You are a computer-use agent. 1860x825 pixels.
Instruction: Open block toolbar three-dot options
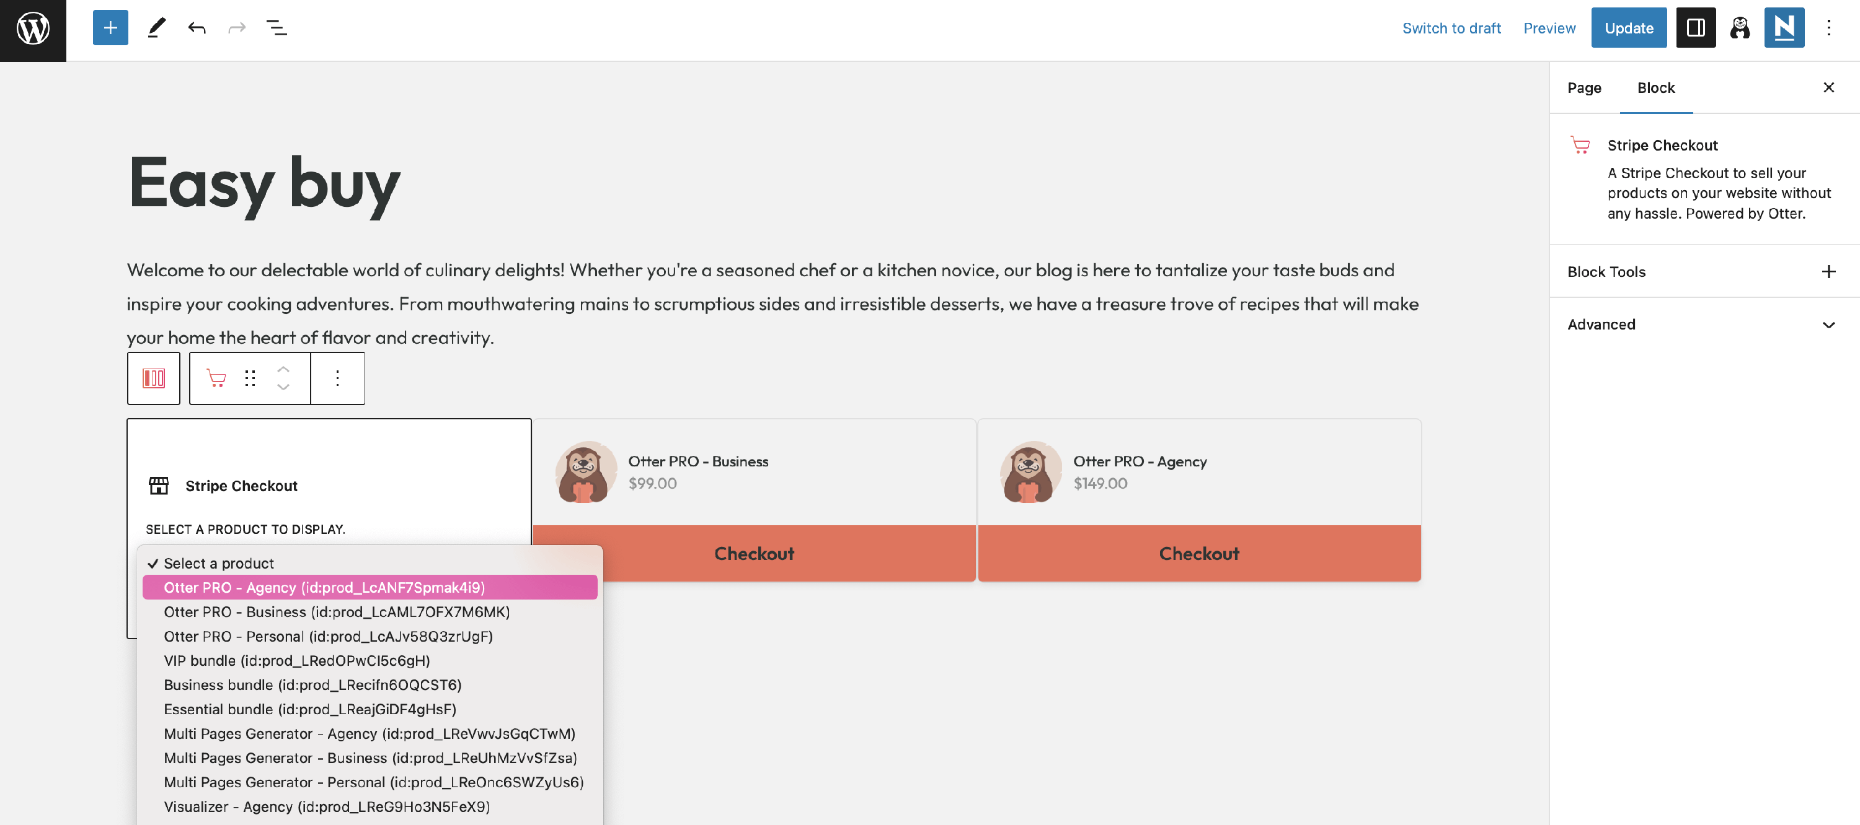click(x=337, y=378)
